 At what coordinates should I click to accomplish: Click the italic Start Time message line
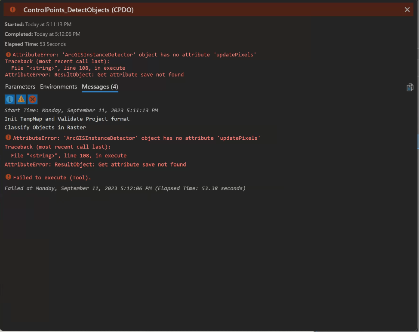pyautogui.click(x=81, y=111)
